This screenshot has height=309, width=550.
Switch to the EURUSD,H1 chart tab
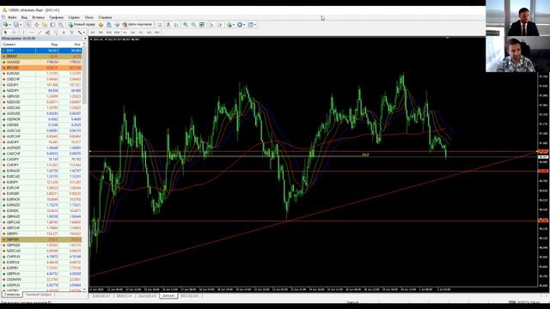[x=101, y=296]
